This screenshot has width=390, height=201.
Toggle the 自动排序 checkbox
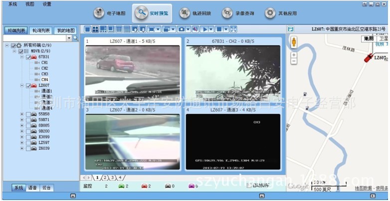point(248,186)
